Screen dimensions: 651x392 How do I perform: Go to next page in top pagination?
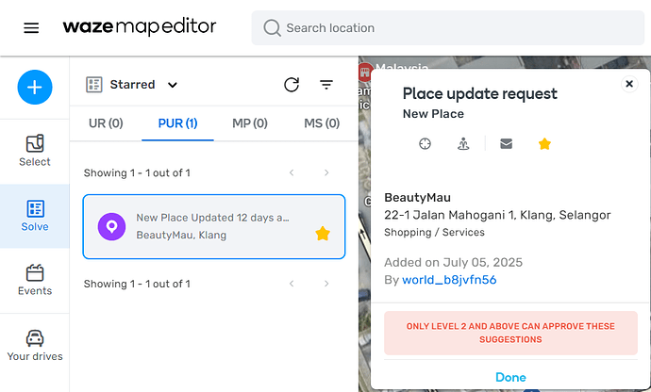326,172
